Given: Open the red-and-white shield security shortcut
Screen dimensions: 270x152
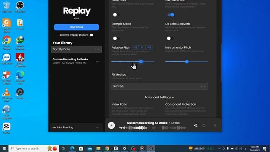Looking at the screenshot, I should pos(7,78).
